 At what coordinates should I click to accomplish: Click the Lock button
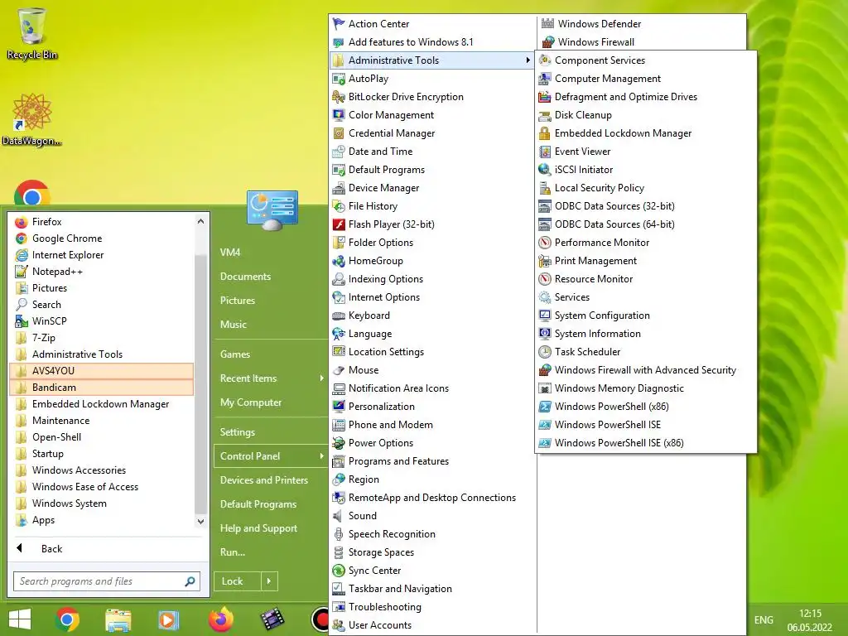[238, 581]
